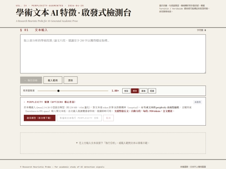Click the disabled 執行分析 (run analysis) button
This screenshot has height=169, width=226.
click(x=31, y=80)
